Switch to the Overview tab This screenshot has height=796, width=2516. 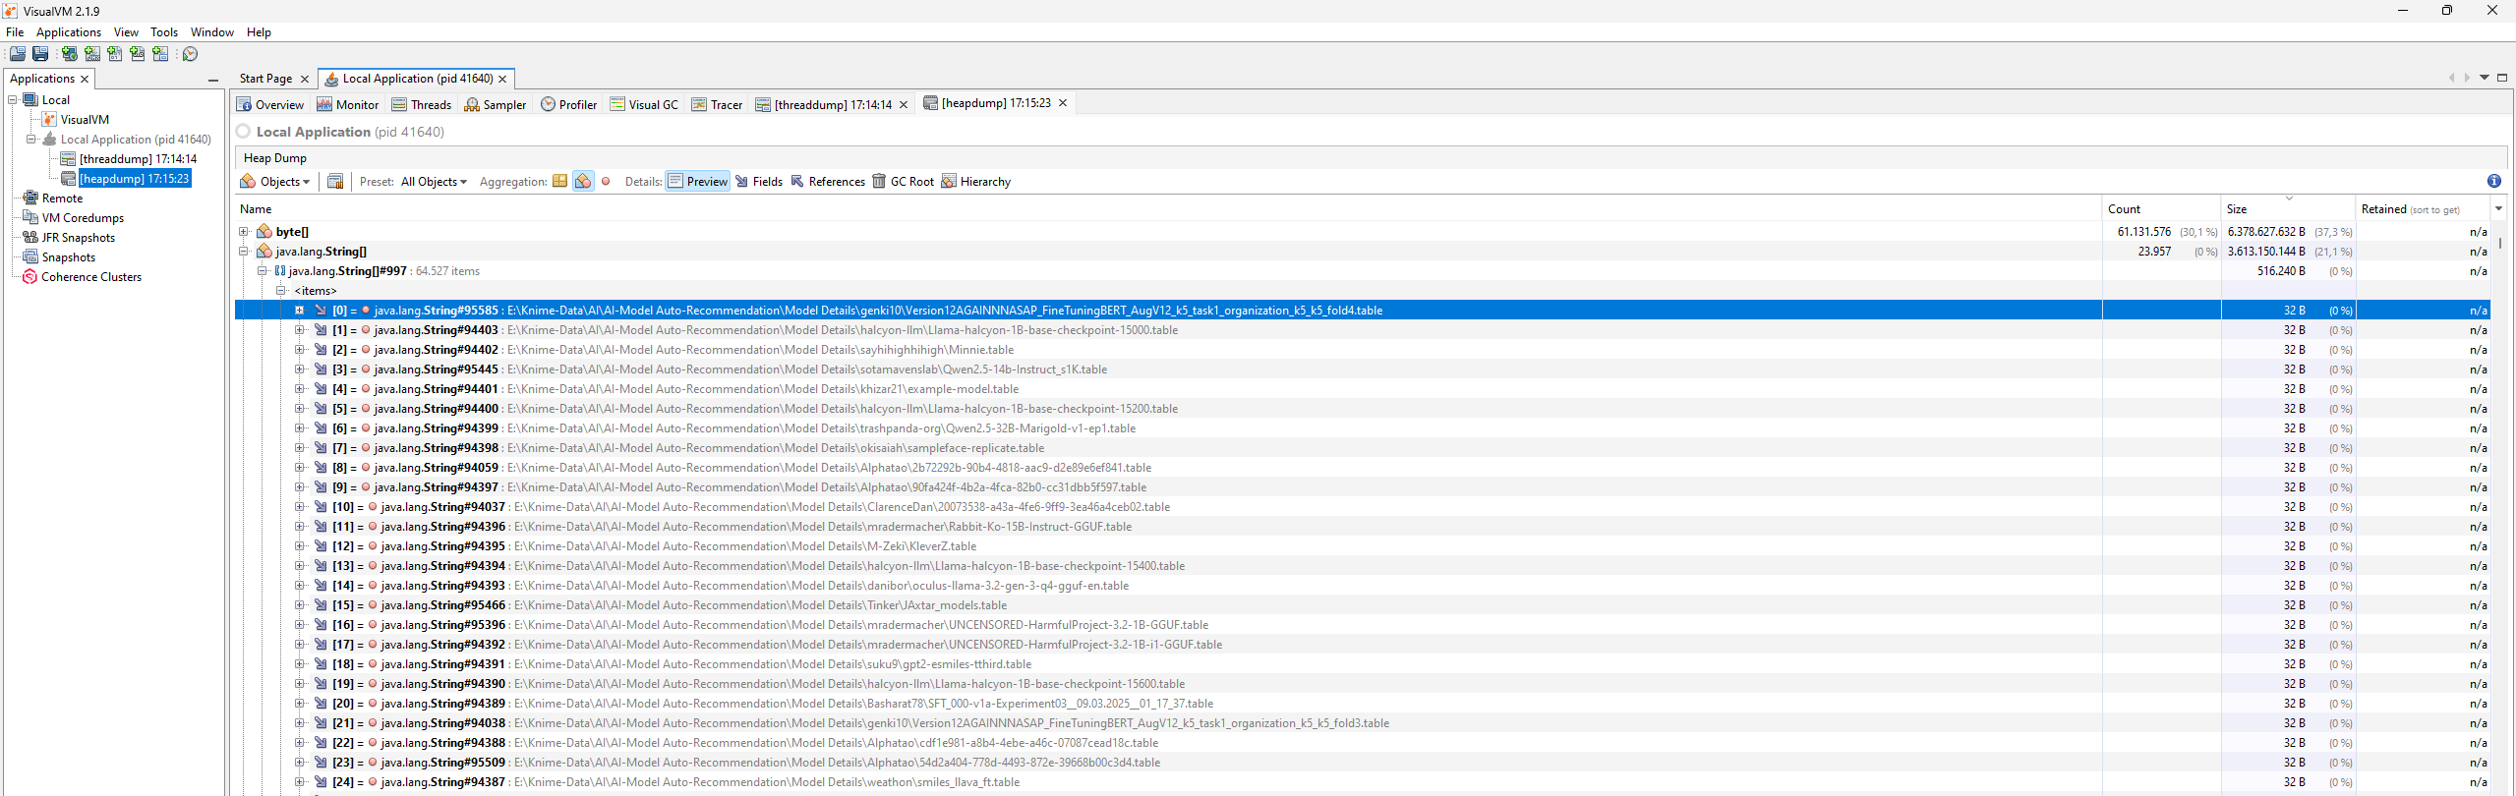click(x=270, y=105)
